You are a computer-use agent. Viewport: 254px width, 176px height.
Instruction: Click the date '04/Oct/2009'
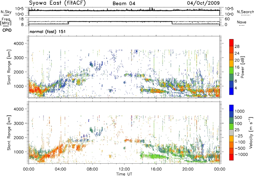coord(204,3)
